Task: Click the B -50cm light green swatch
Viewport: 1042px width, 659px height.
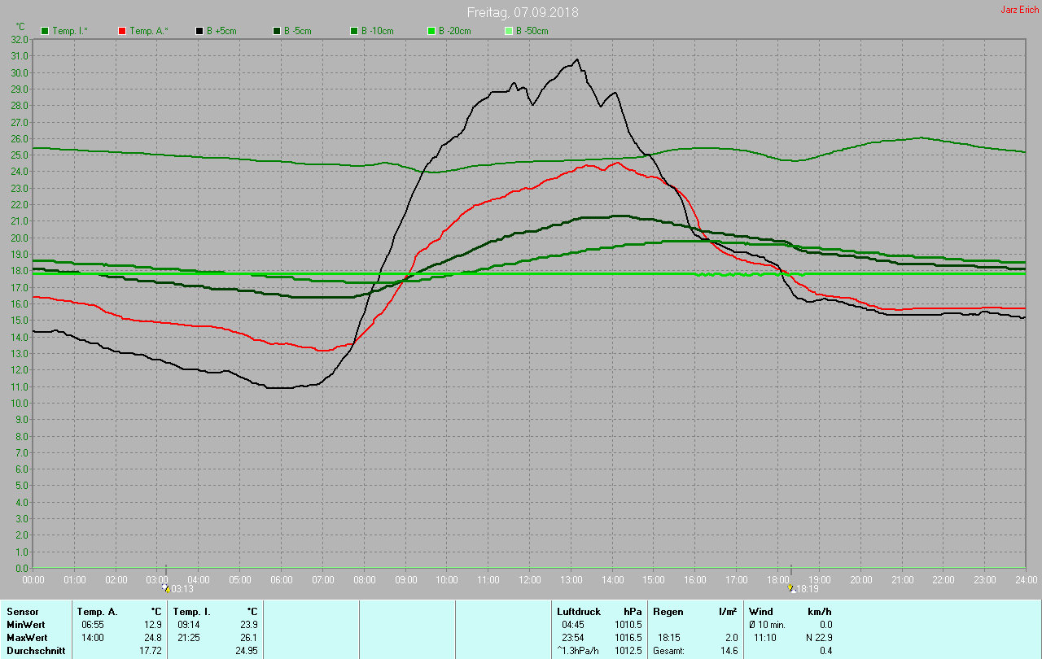Action: 509,31
